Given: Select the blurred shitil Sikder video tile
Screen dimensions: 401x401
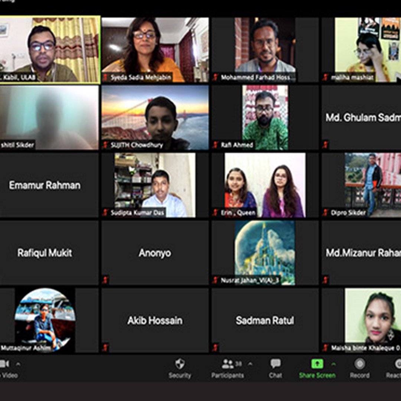Looking at the screenshot, I should pyautogui.click(x=49, y=117).
